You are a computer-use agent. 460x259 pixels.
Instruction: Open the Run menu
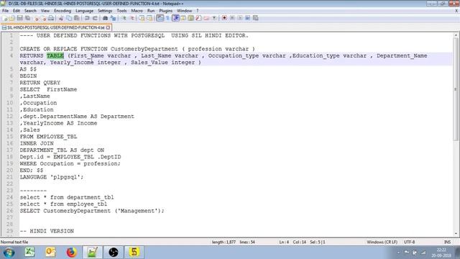click(x=151, y=11)
